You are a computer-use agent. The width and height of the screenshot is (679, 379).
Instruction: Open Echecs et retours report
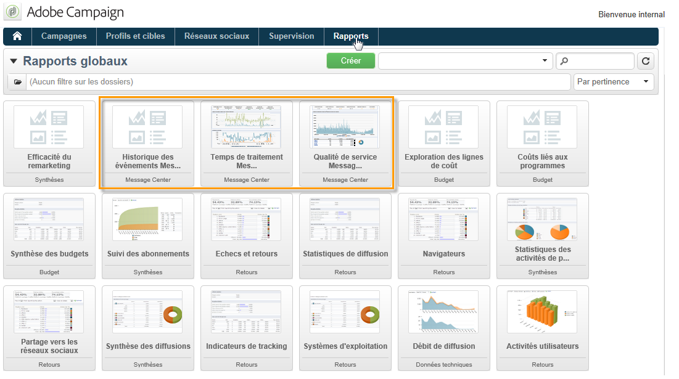[x=247, y=236]
